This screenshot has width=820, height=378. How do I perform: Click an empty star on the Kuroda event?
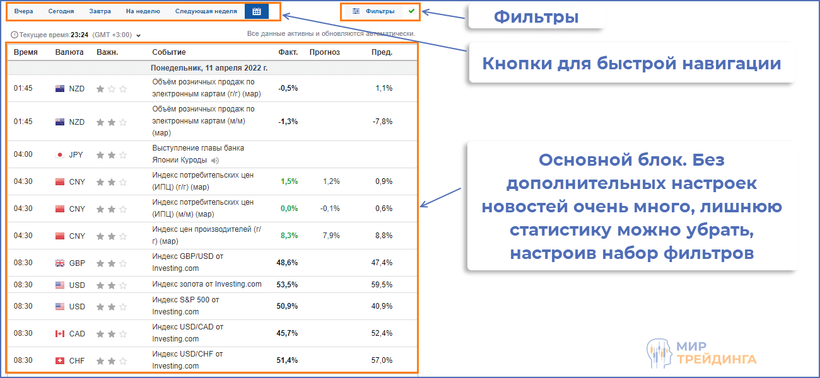[124, 154]
